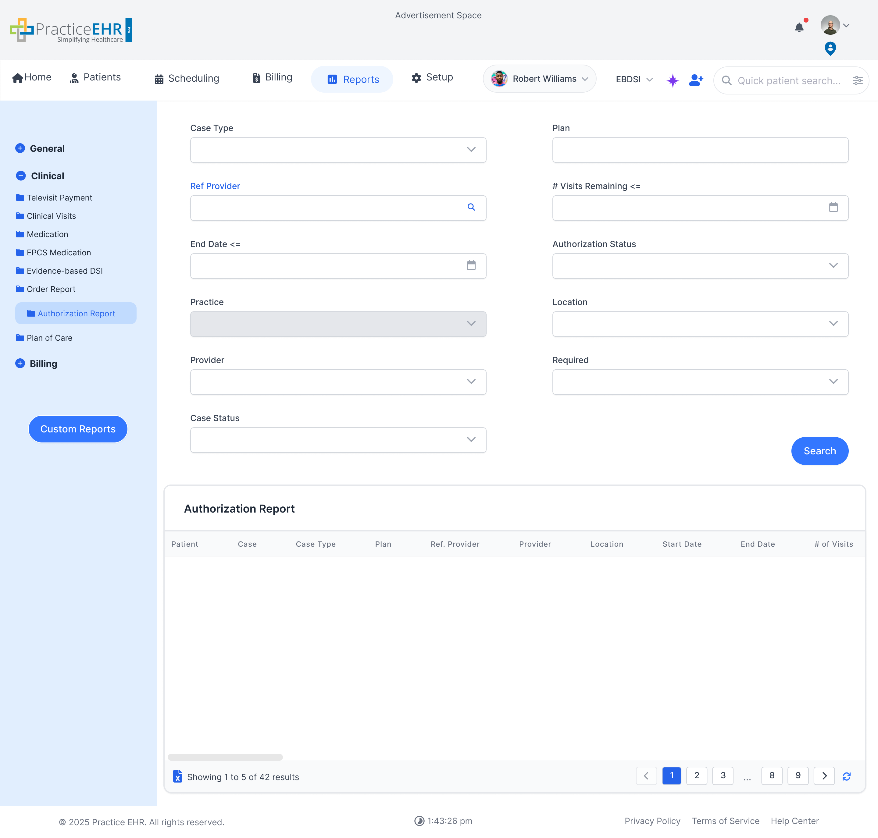The image size is (878, 838).
Task: Open the Patients menu
Action: tap(95, 77)
